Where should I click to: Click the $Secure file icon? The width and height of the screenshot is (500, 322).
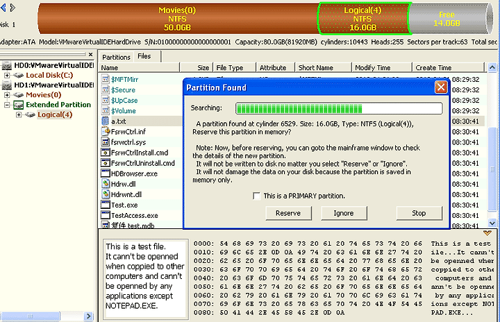[106, 90]
